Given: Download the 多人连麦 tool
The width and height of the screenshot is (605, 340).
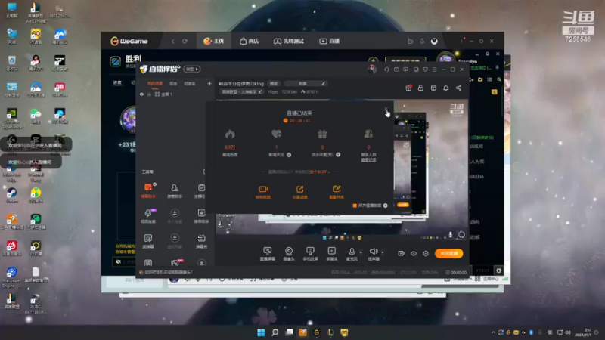Looking at the screenshot, I should click(x=175, y=216).
